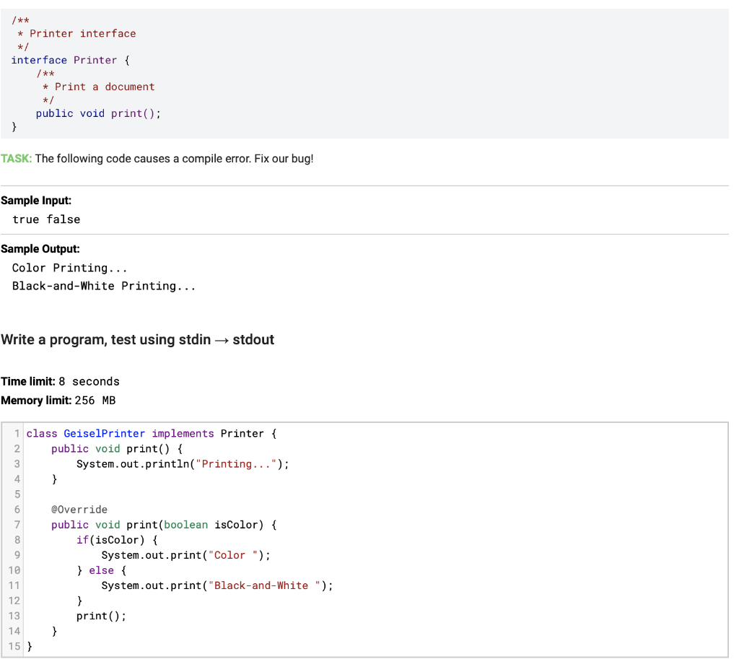
Task: Click the TASK label above the divider
Action: 16,158
